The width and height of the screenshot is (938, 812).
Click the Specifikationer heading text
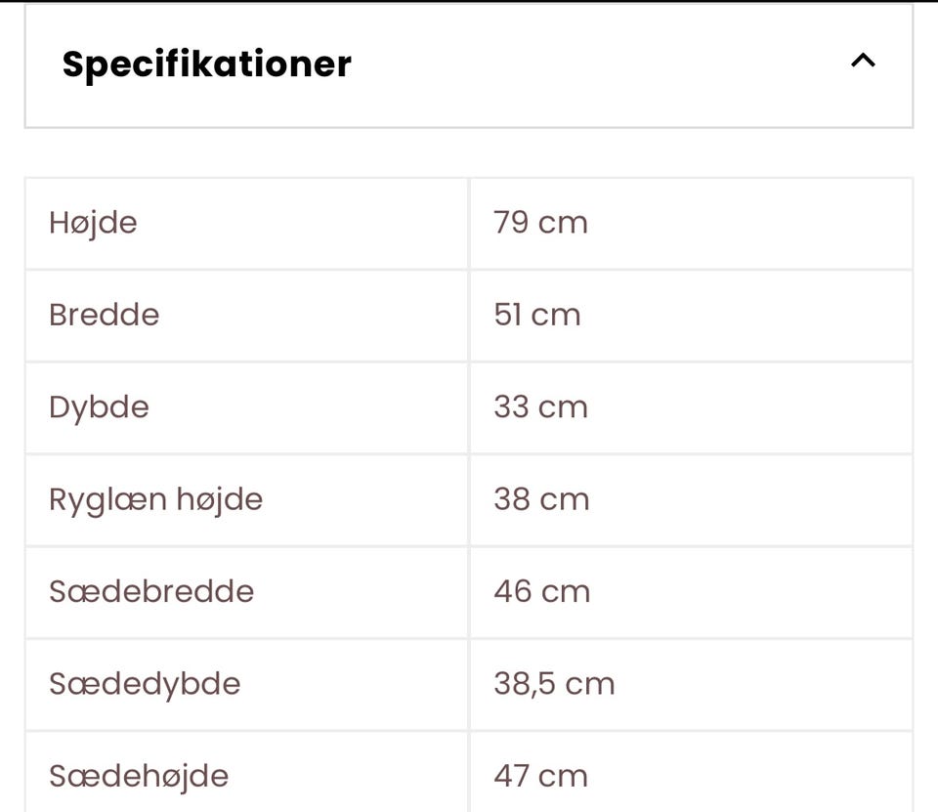tap(206, 64)
